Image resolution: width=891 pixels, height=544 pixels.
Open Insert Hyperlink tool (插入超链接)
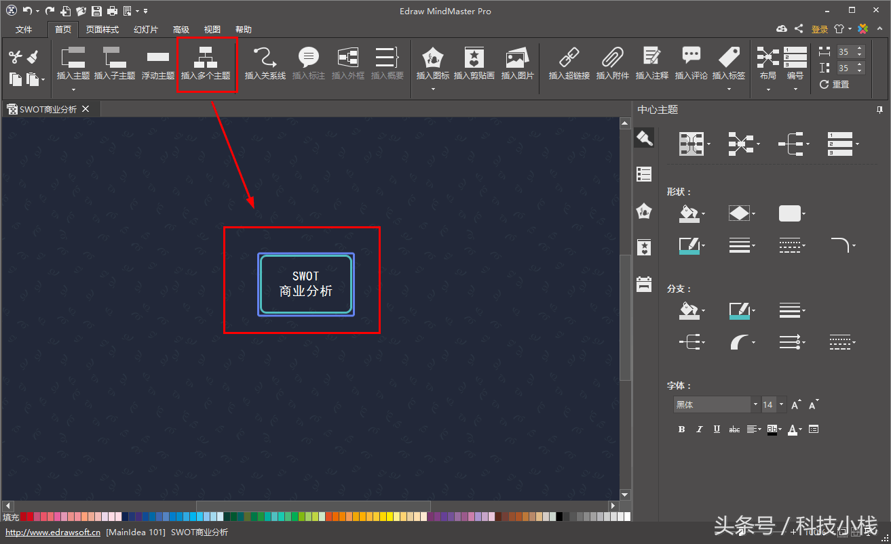(569, 64)
